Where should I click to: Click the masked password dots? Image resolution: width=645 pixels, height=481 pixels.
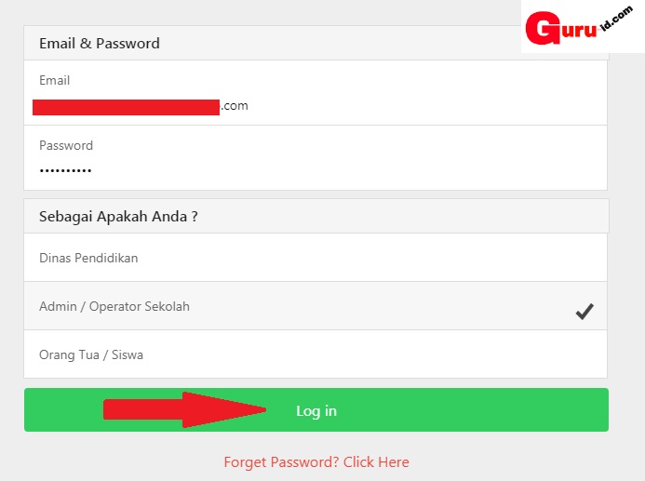tap(65, 170)
